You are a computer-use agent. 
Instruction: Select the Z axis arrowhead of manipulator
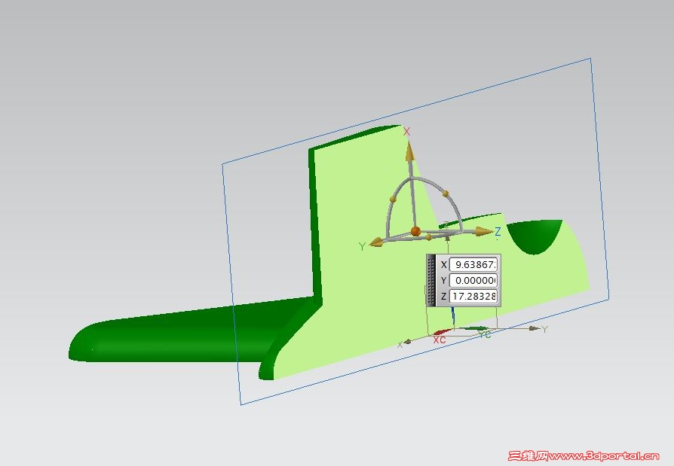(484, 232)
